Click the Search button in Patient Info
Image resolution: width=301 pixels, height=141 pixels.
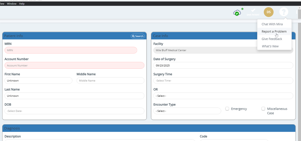point(138,36)
